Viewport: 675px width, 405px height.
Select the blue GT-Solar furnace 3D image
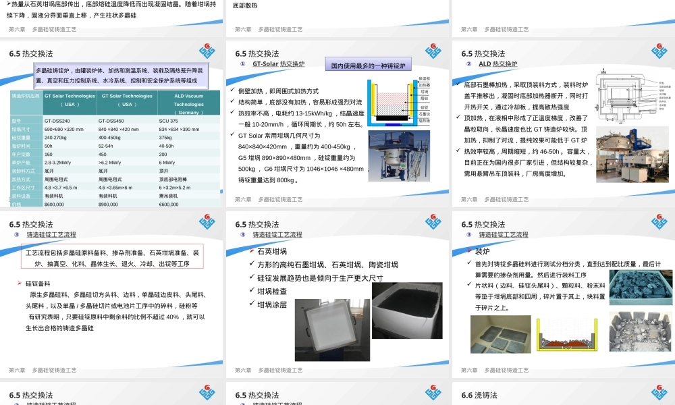(x=399, y=156)
